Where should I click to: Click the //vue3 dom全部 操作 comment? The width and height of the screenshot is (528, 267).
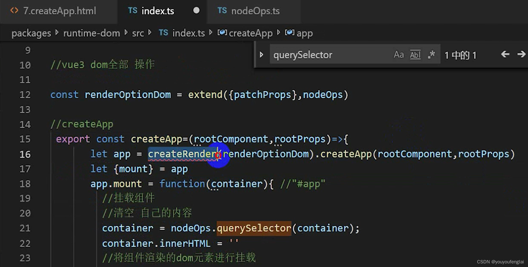(x=103, y=65)
